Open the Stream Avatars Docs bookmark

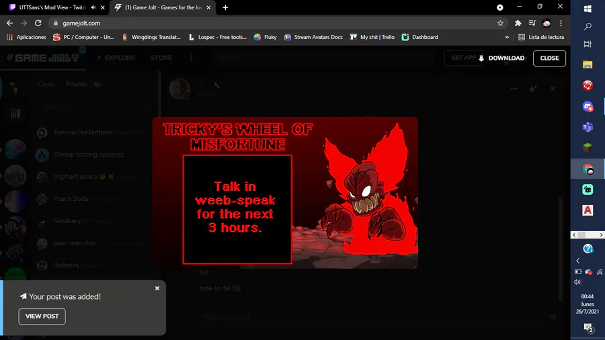(313, 37)
